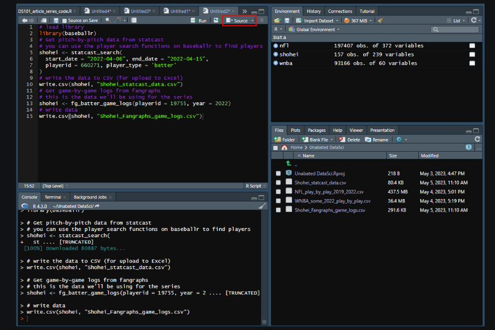The height and width of the screenshot is (330, 495).
Task: Click the Rename file button
Action: tap(377, 139)
